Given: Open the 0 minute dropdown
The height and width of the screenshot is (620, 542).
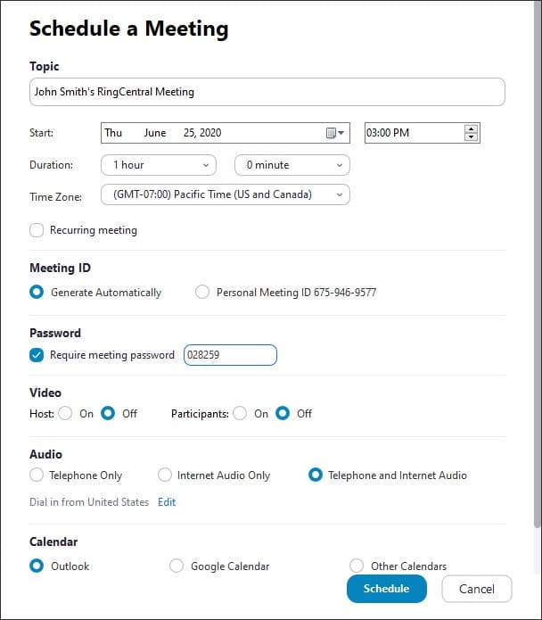Looking at the screenshot, I should [x=292, y=165].
